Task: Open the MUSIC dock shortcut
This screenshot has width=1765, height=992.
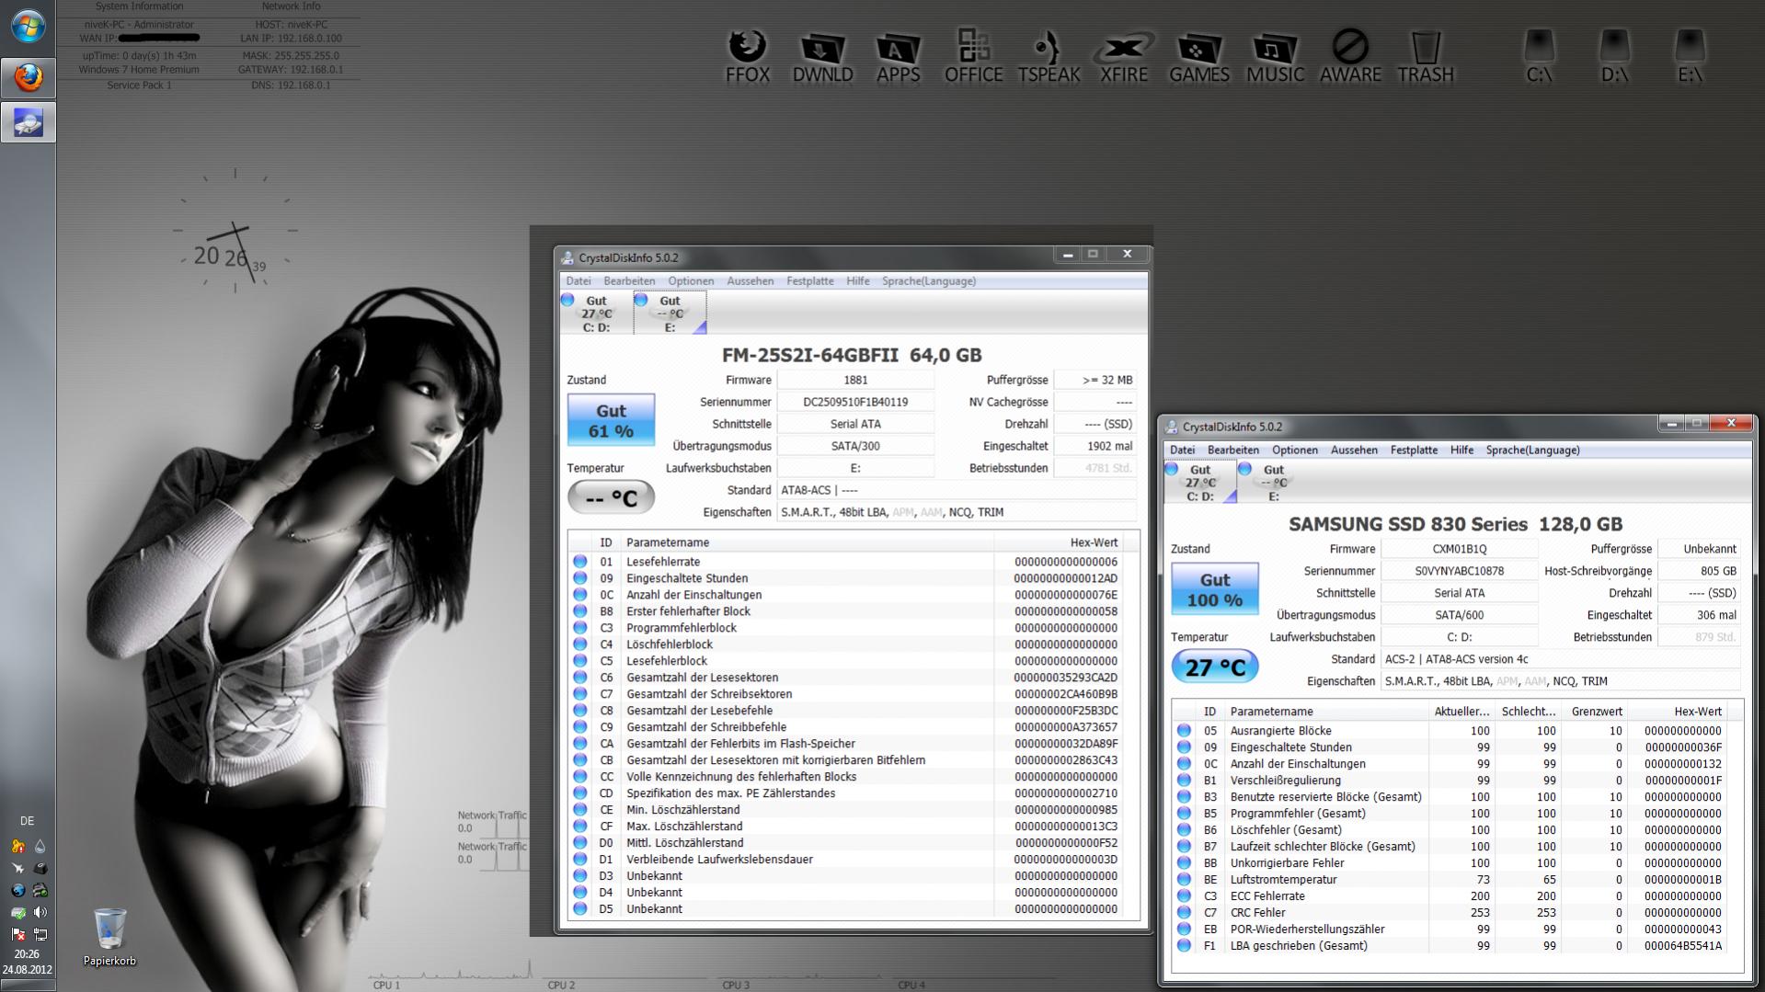Action: tap(1275, 56)
